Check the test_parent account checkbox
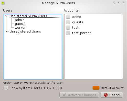The width and height of the screenshot is (127, 101). pyautogui.click(x=68, y=33)
